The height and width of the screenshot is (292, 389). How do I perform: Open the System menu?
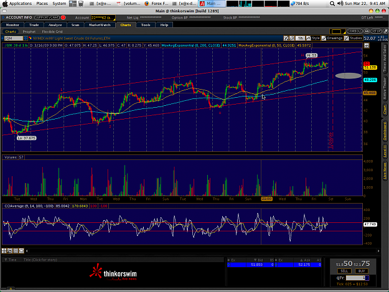tap(59, 4)
